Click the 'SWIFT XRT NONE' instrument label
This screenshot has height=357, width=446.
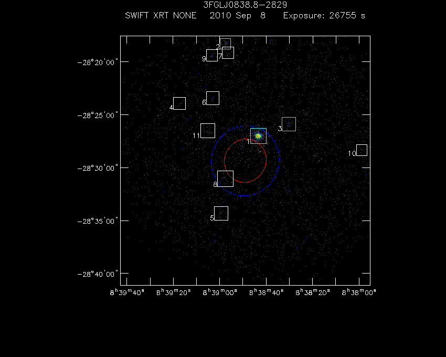[x=161, y=15]
